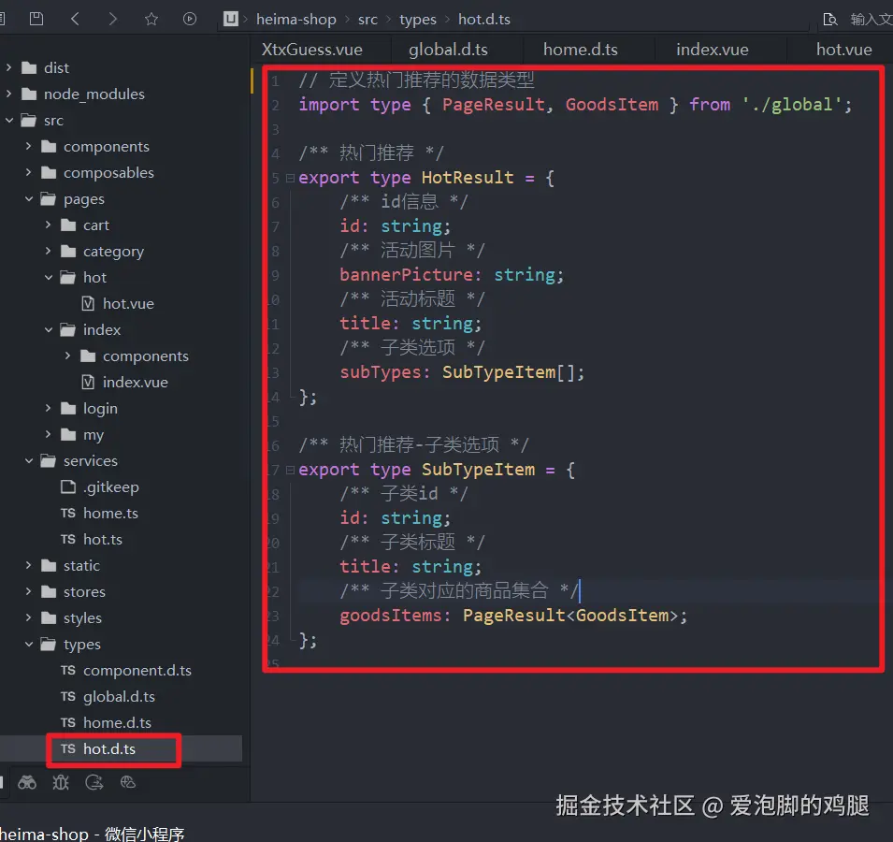Click TS icon beside home.ts

coord(68,514)
